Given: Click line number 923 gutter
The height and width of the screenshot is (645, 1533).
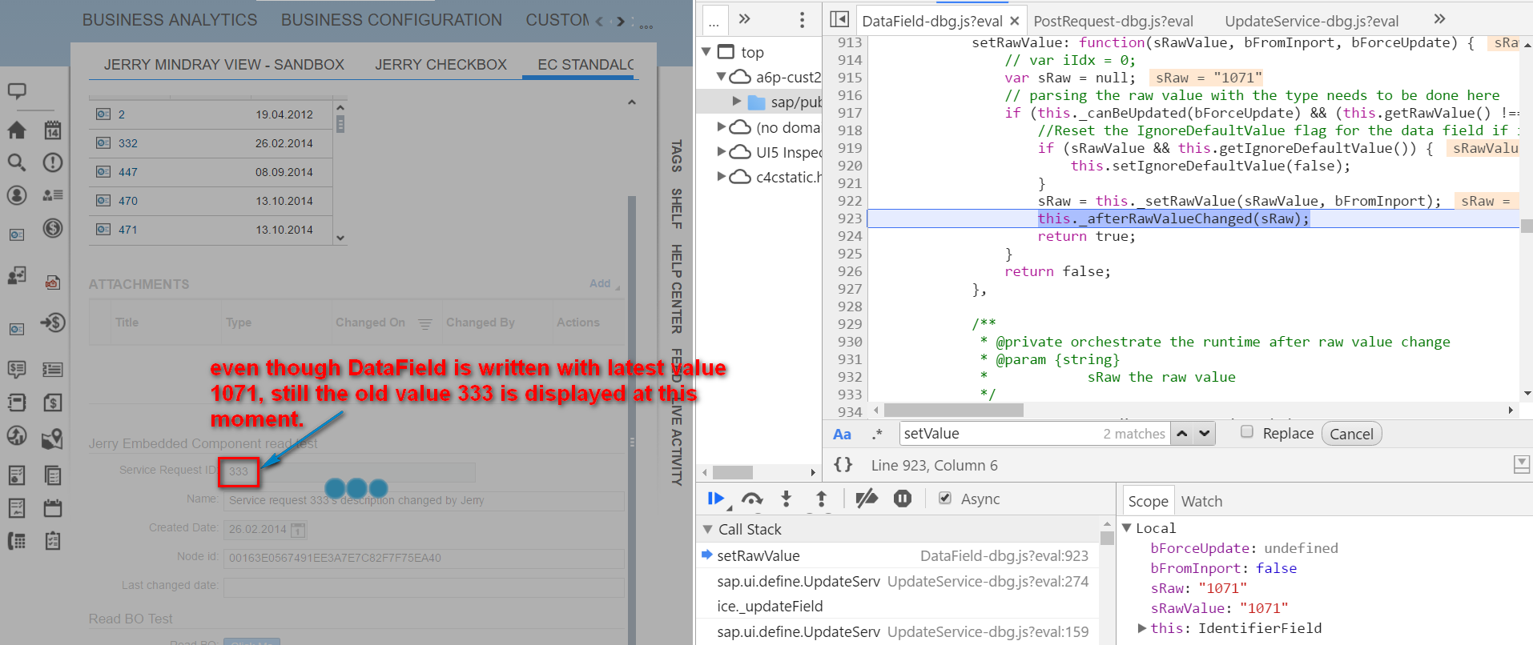Looking at the screenshot, I should pyautogui.click(x=850, y=218).
